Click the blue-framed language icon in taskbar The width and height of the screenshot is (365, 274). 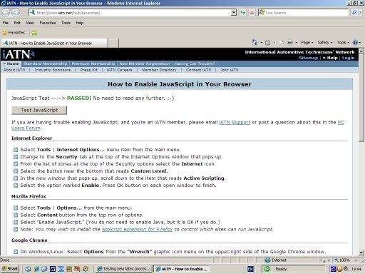click(250, 269)
